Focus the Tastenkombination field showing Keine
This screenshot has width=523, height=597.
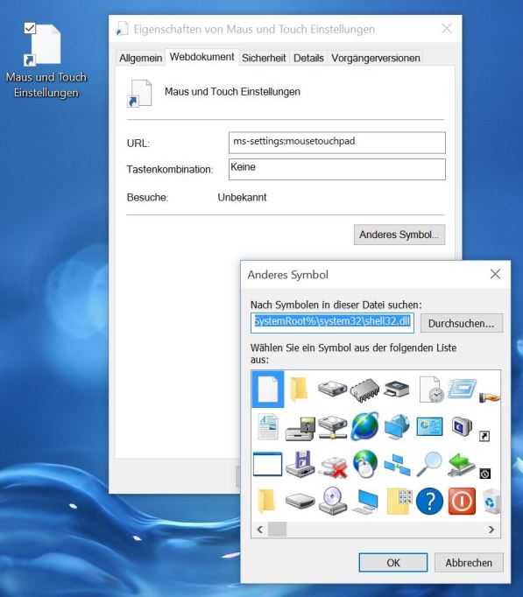[337, 169]
